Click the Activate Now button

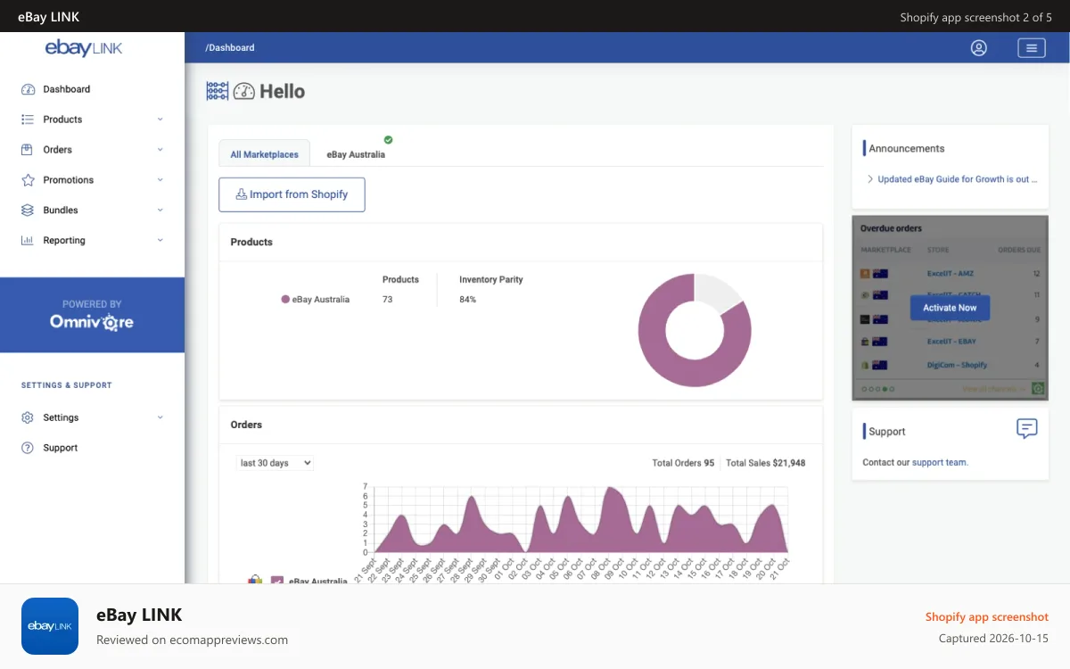click(950, 308)
